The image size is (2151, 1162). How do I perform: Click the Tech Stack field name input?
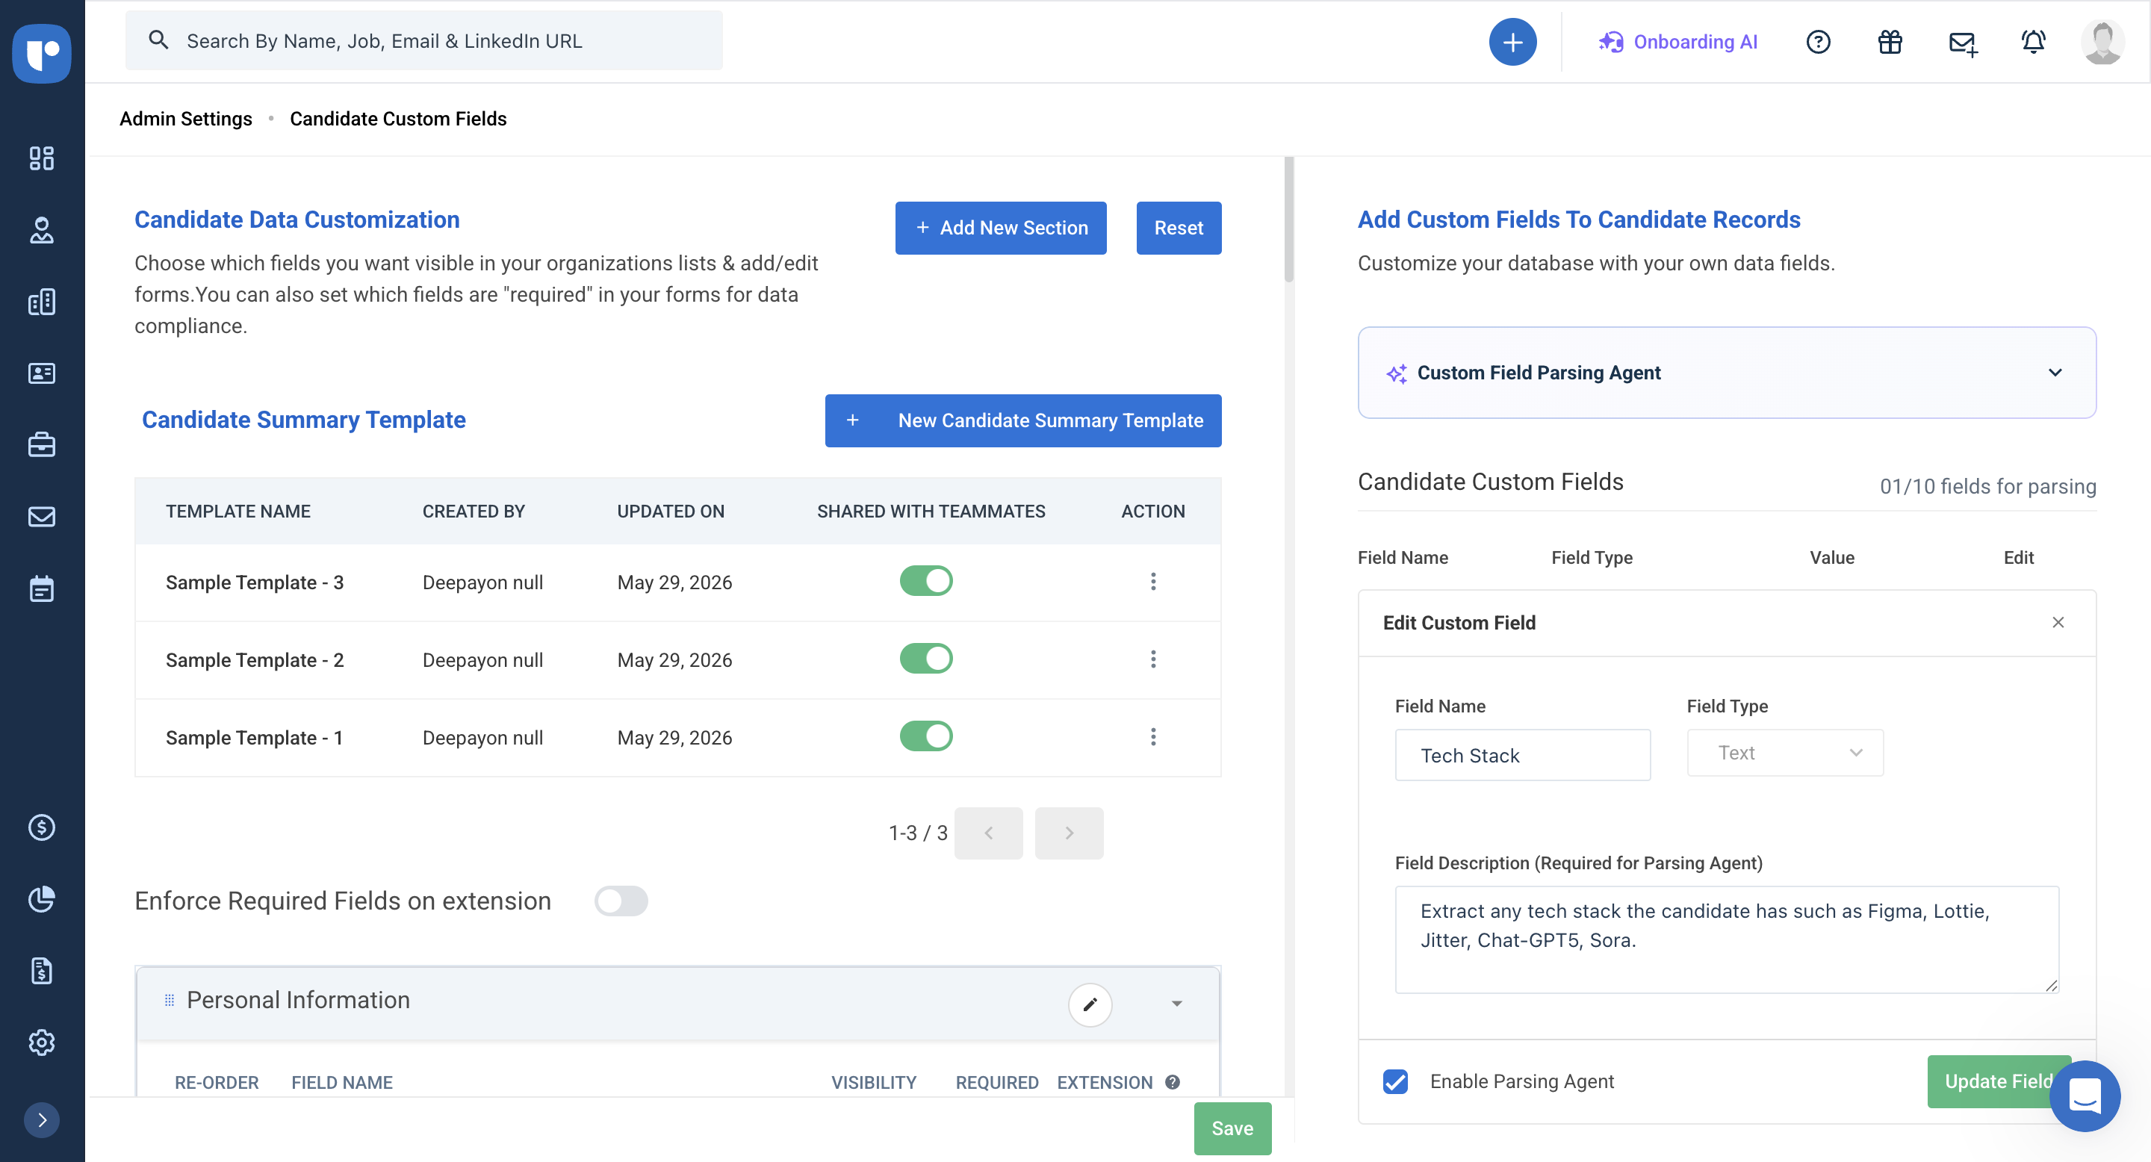tap(1522, 756)
